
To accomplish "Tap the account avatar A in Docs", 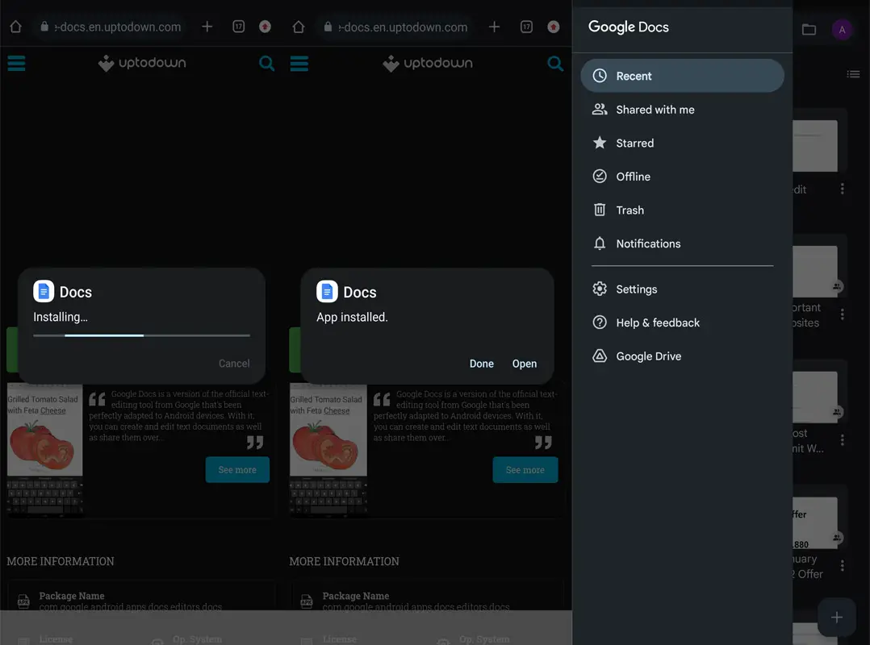I will point(843,29).
